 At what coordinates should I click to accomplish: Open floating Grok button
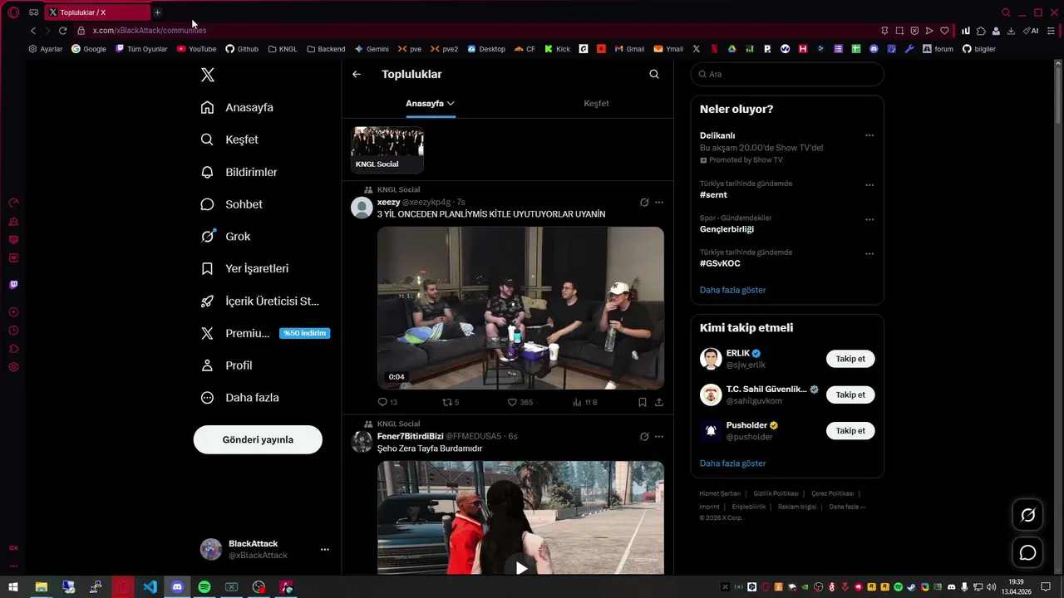point(1027,515)
